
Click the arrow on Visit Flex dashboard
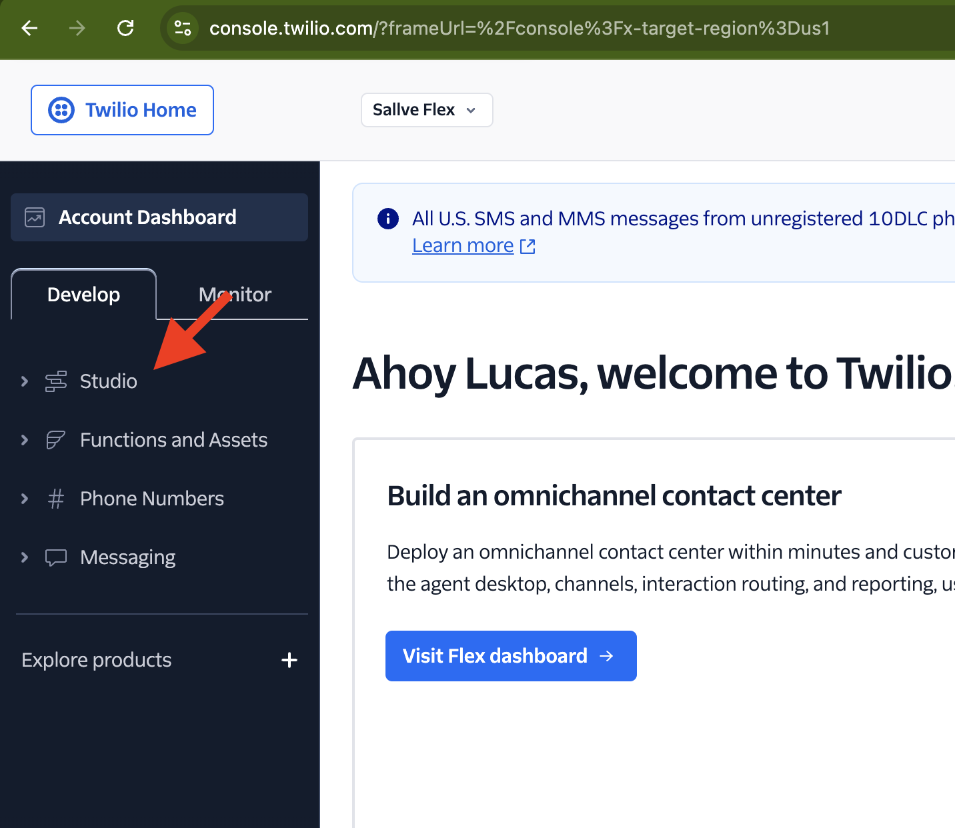606,656
